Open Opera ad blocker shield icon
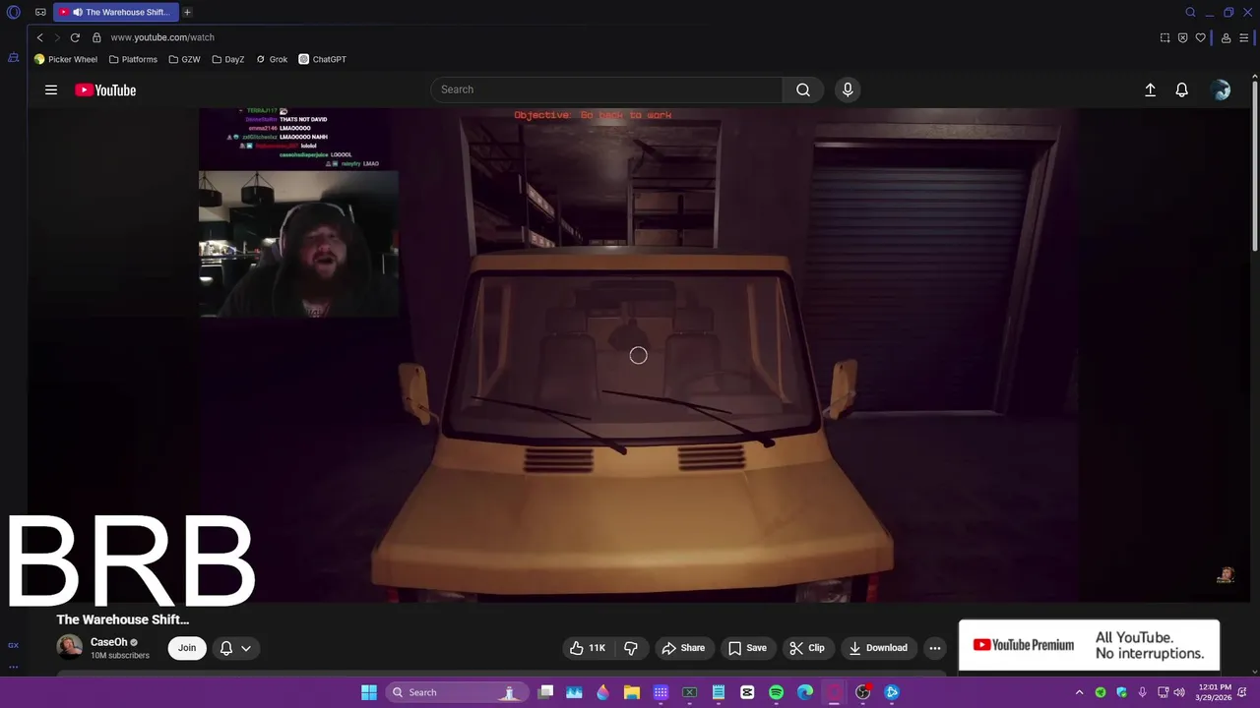 click(x=1182, y=37)
